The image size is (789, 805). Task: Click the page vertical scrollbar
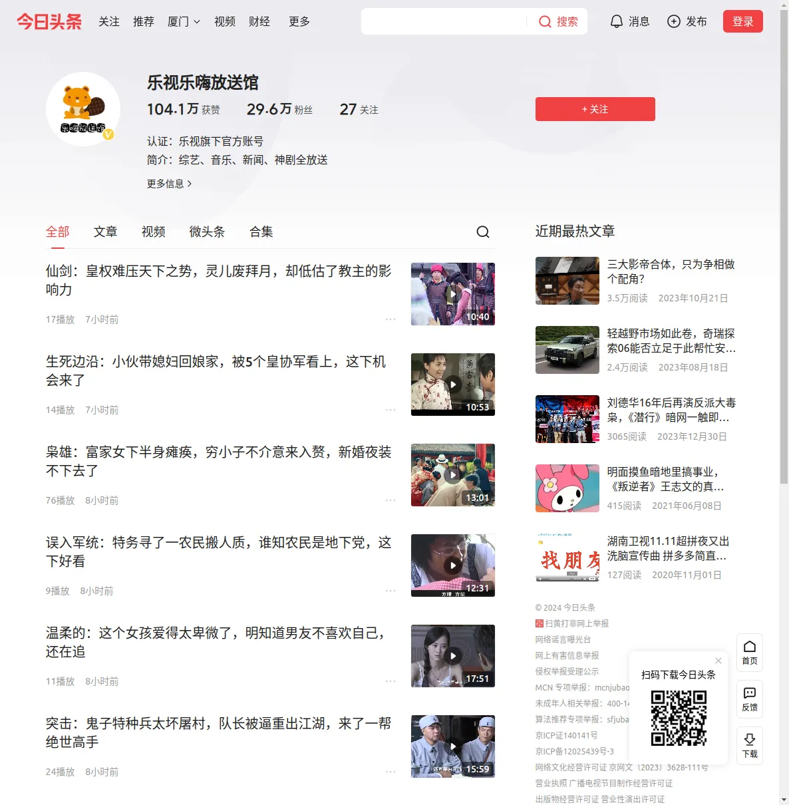tap(784, 246)
